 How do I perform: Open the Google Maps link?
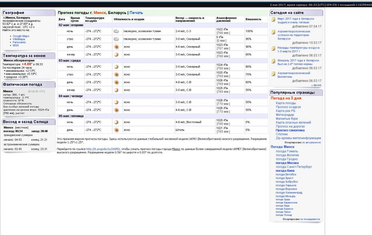[21, 36]
